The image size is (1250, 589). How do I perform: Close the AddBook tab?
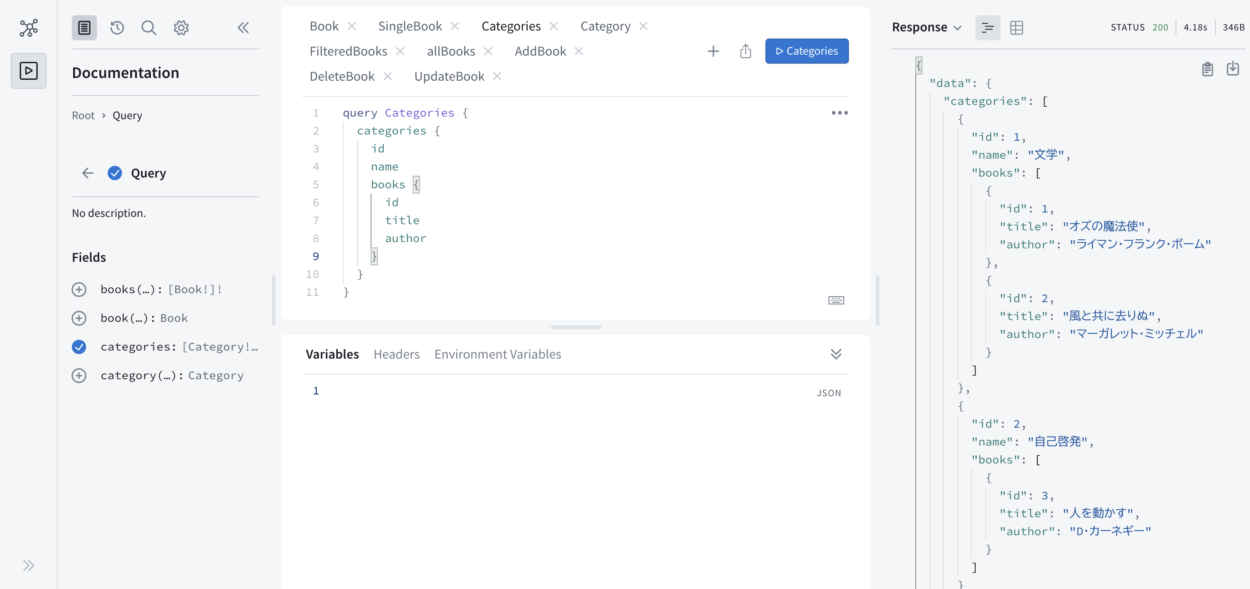tap(579, 51)
